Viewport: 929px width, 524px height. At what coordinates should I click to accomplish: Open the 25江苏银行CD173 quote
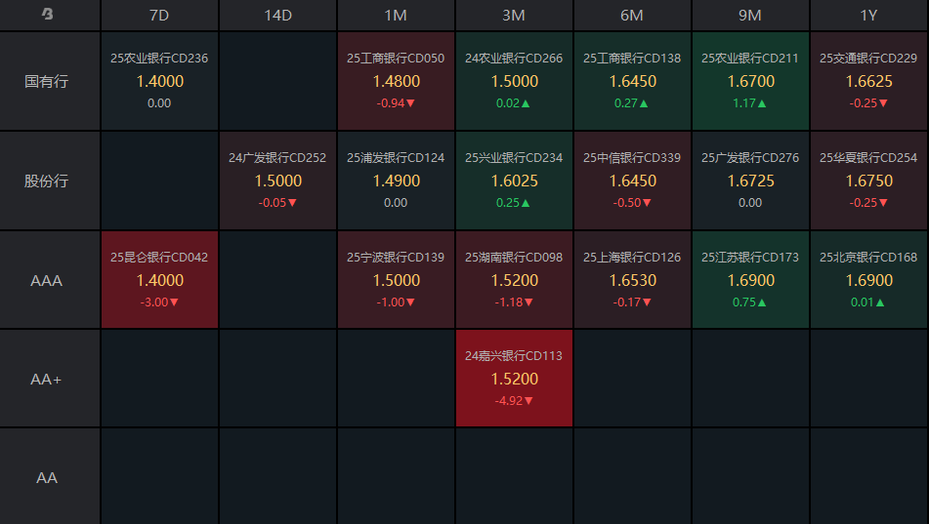pos(750,280)
